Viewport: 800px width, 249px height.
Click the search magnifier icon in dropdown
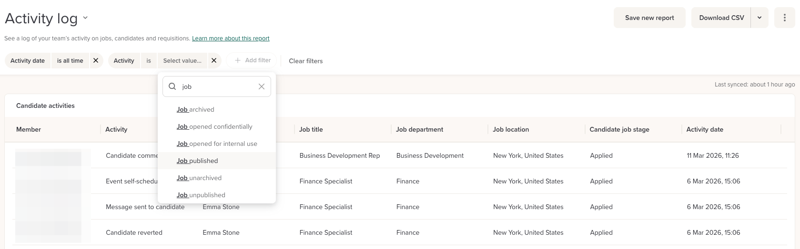(x=172, y=86)
